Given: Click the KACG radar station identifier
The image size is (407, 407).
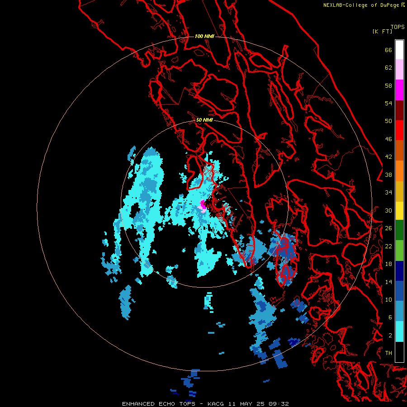Looking at the screenshot, I should click(216, 404).
